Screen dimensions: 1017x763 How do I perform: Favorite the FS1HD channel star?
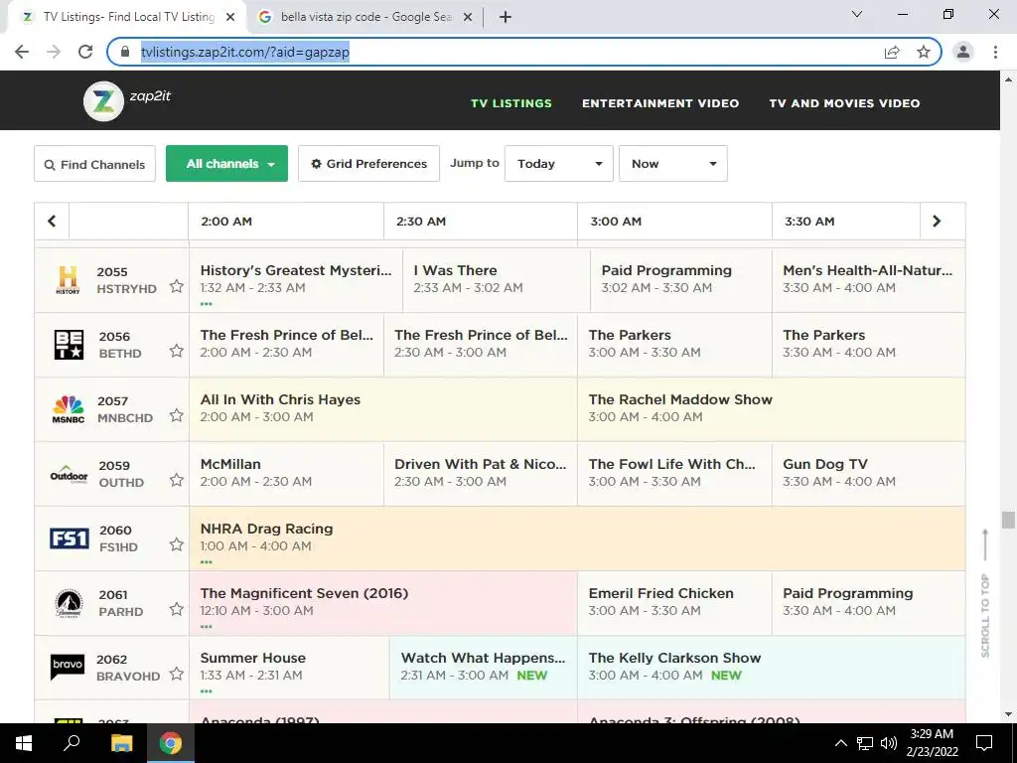(177, 544)
